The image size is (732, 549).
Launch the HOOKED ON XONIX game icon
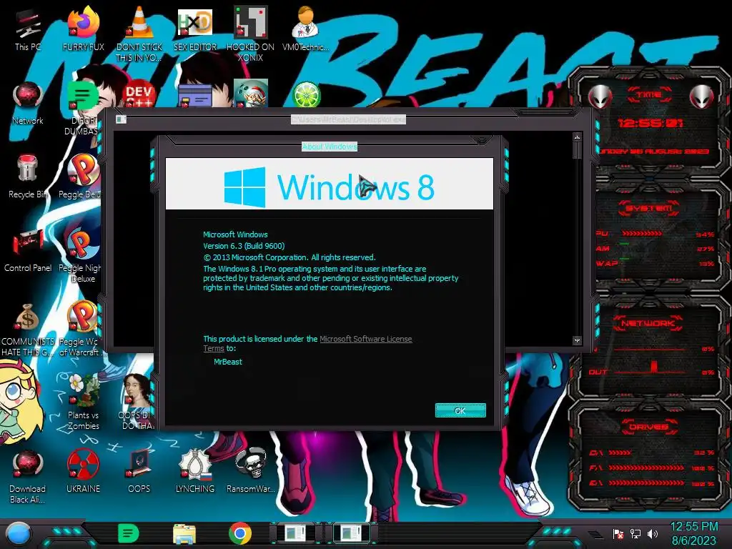point(250,34)
